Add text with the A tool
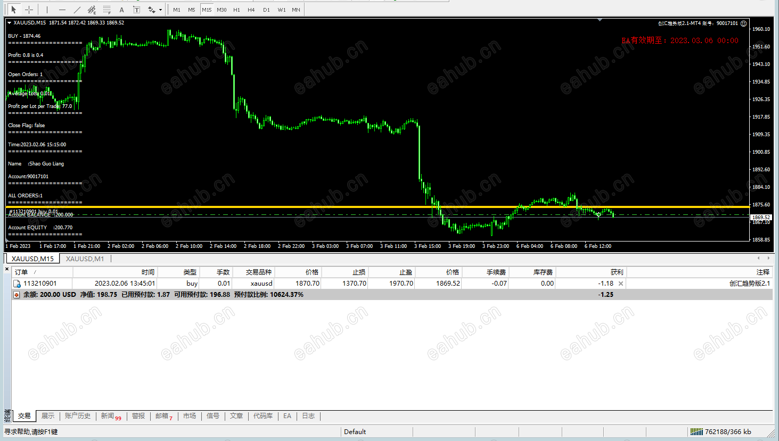 pos(122,10)
